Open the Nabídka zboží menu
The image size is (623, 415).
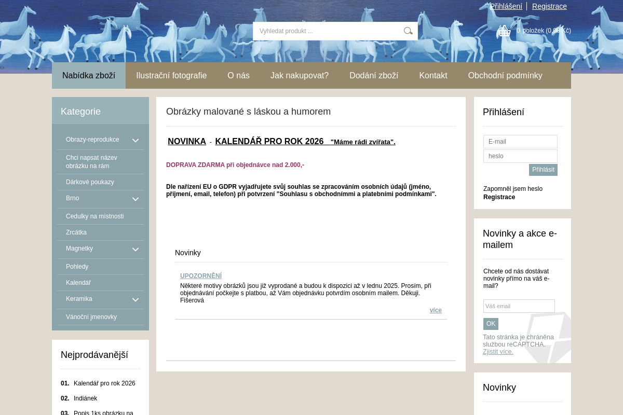tap(89, 75)
